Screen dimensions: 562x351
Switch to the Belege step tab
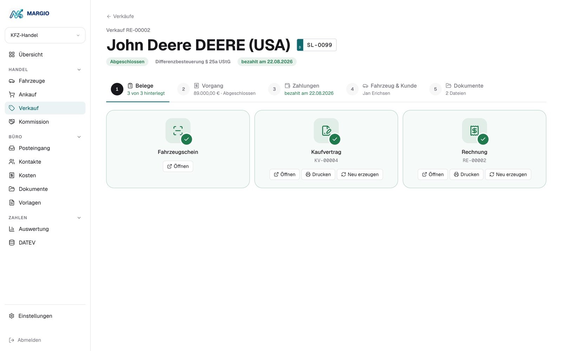[x=138, y=89]
